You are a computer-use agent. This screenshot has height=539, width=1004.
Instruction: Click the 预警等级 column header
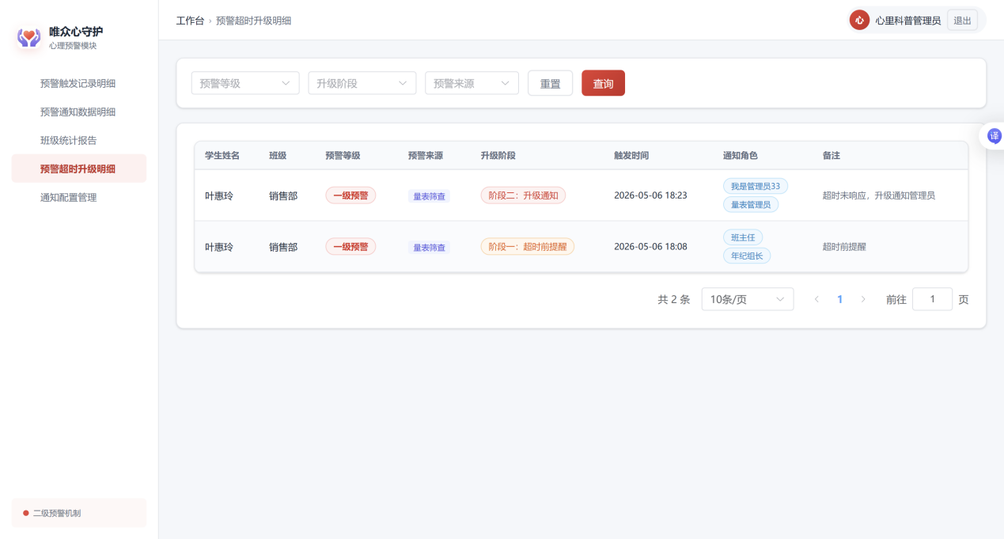pos(343,156)
